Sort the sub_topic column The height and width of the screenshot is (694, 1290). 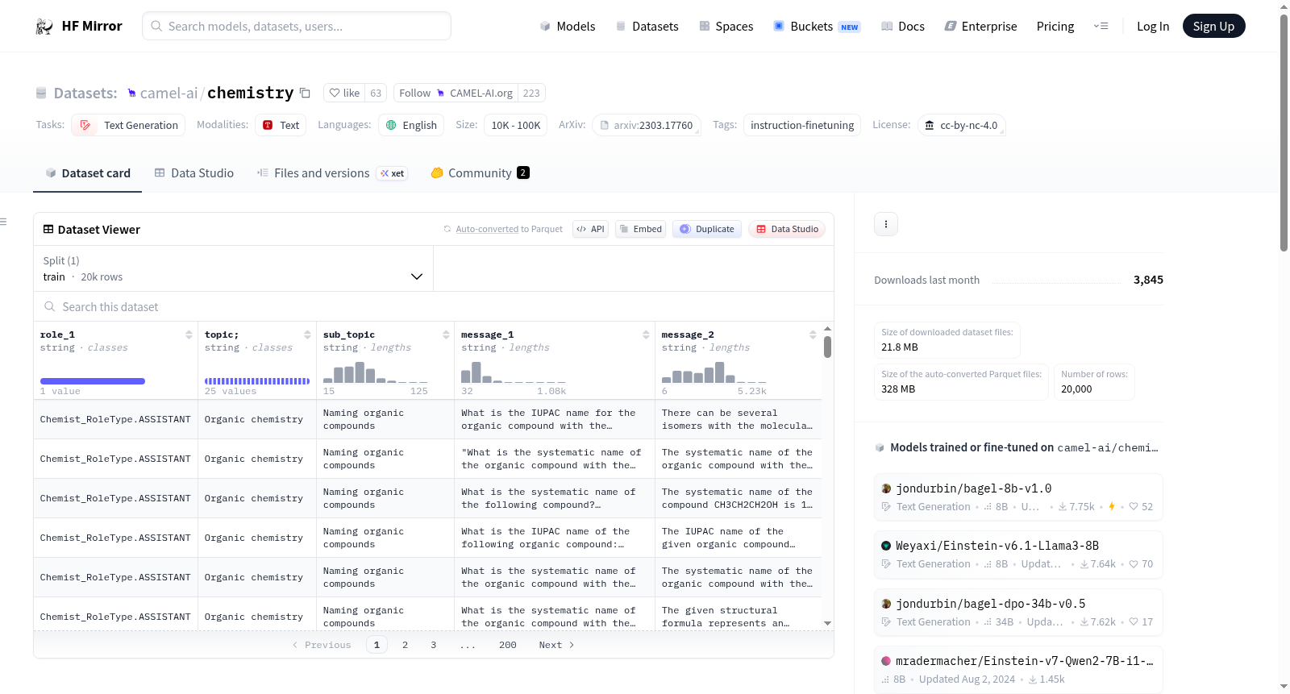(446, 335)
